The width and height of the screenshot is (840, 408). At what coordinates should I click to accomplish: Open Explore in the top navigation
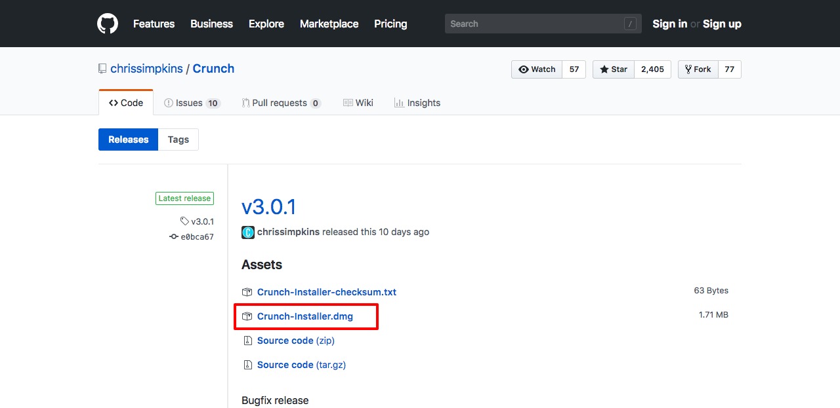click(x=266, y=24)
